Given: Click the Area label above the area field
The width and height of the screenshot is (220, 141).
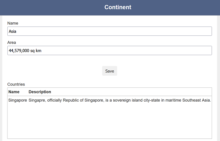Looking at the screenshot, I should [12, 42].
